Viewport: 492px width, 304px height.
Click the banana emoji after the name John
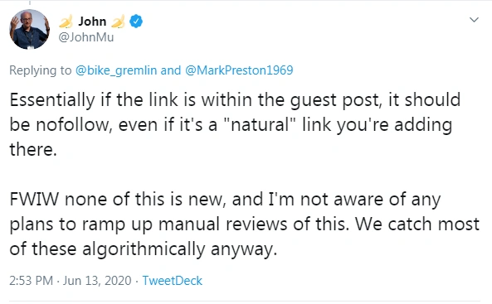pyautogui.click(x=118, y=22)
